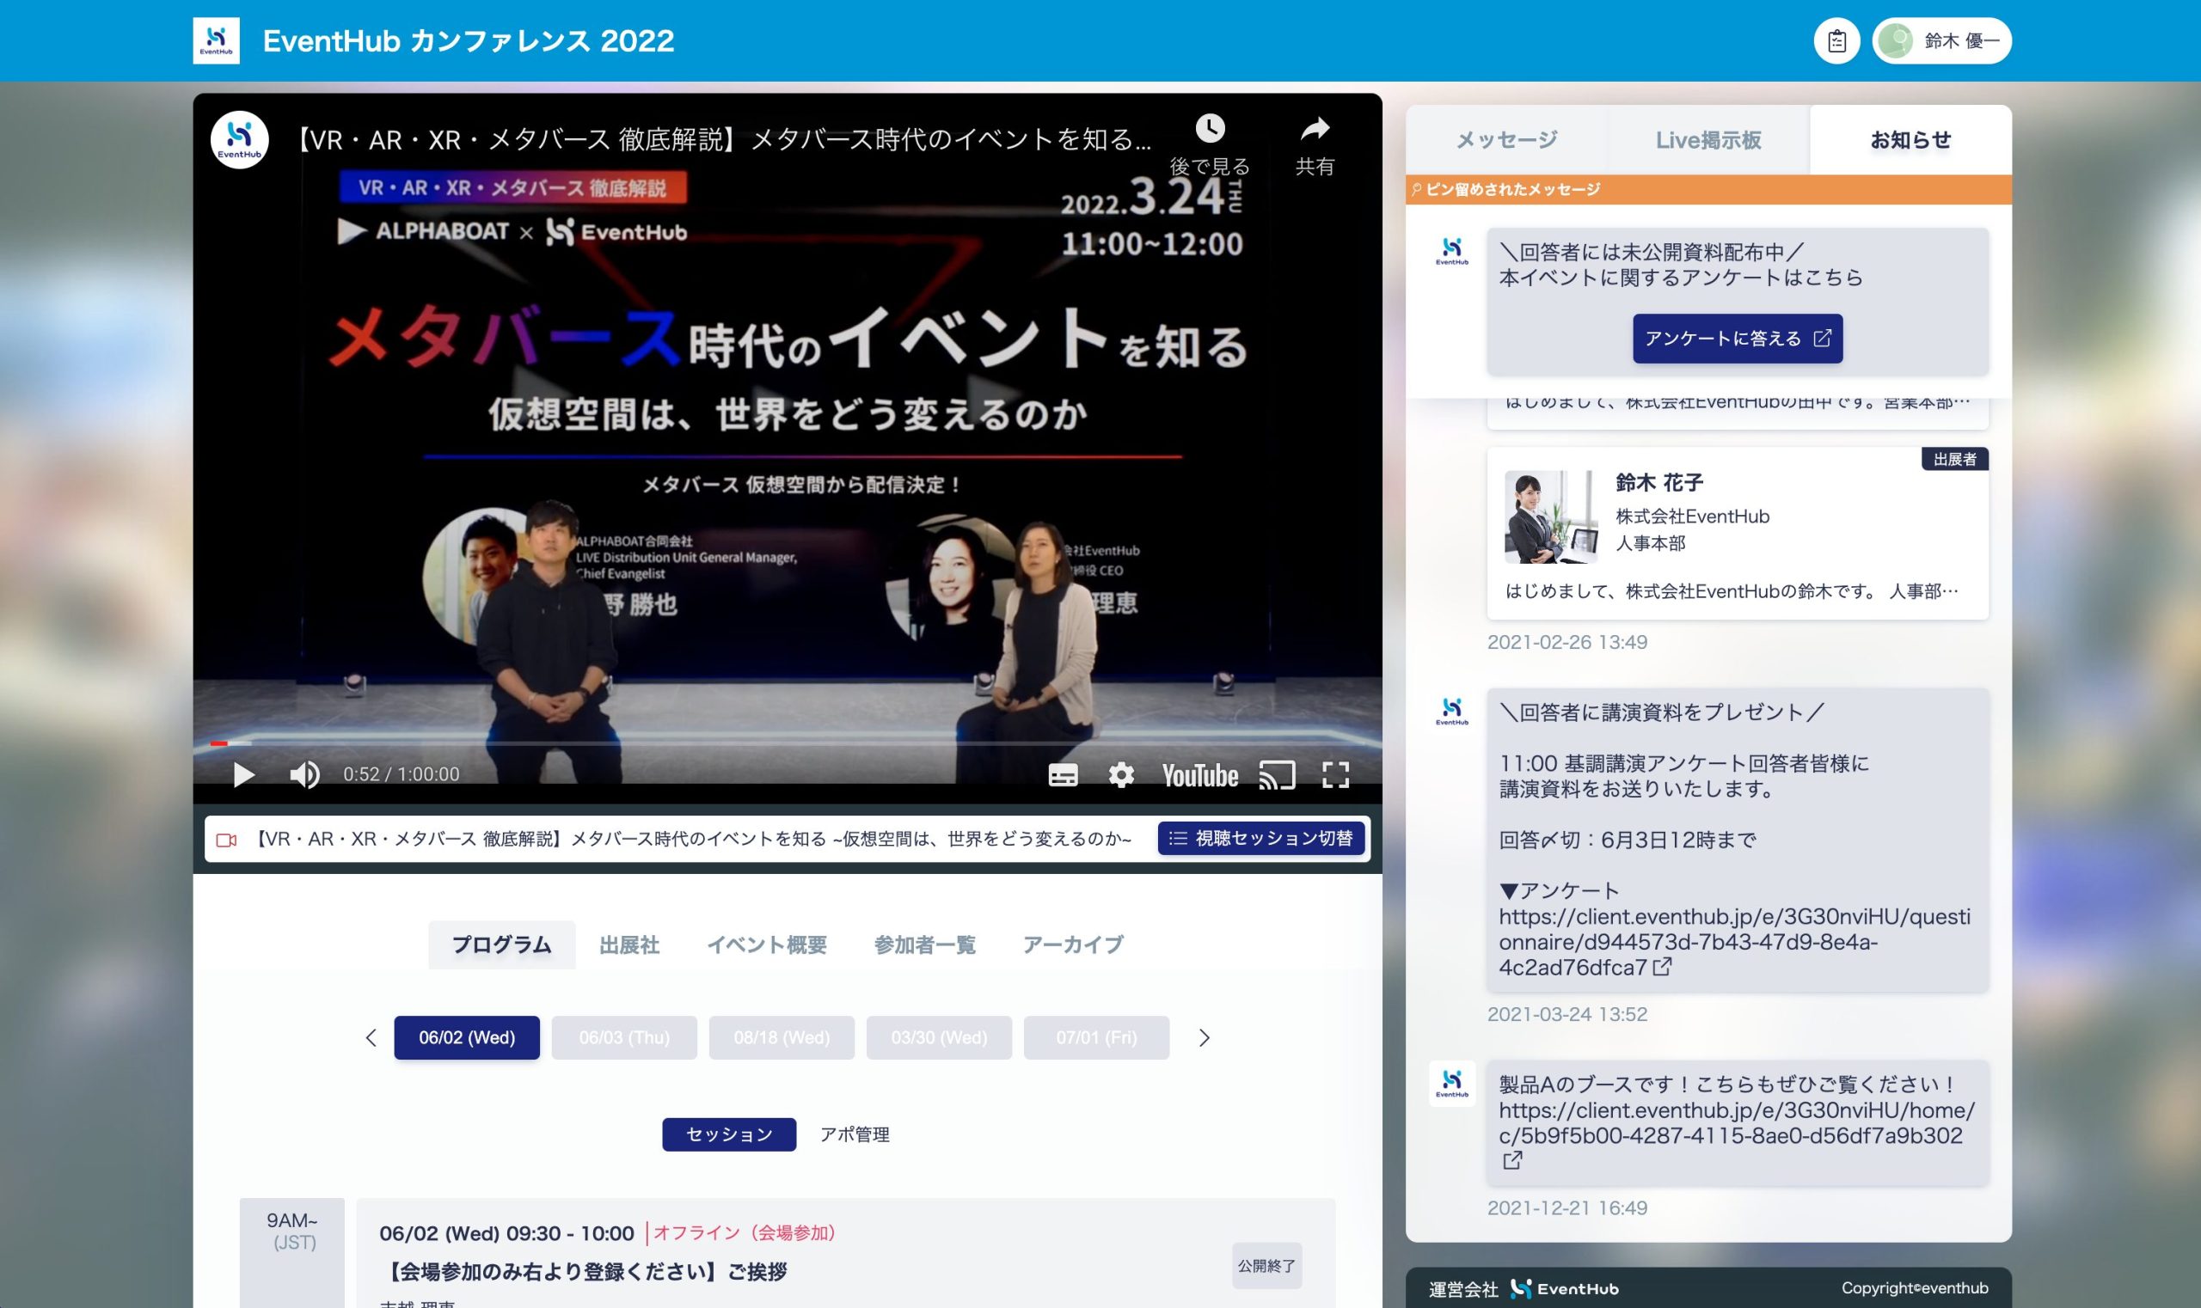Click EventHub avatar on pinned message
Viewport: 2201px width, 1308px height.
[x=1451, y=251]
